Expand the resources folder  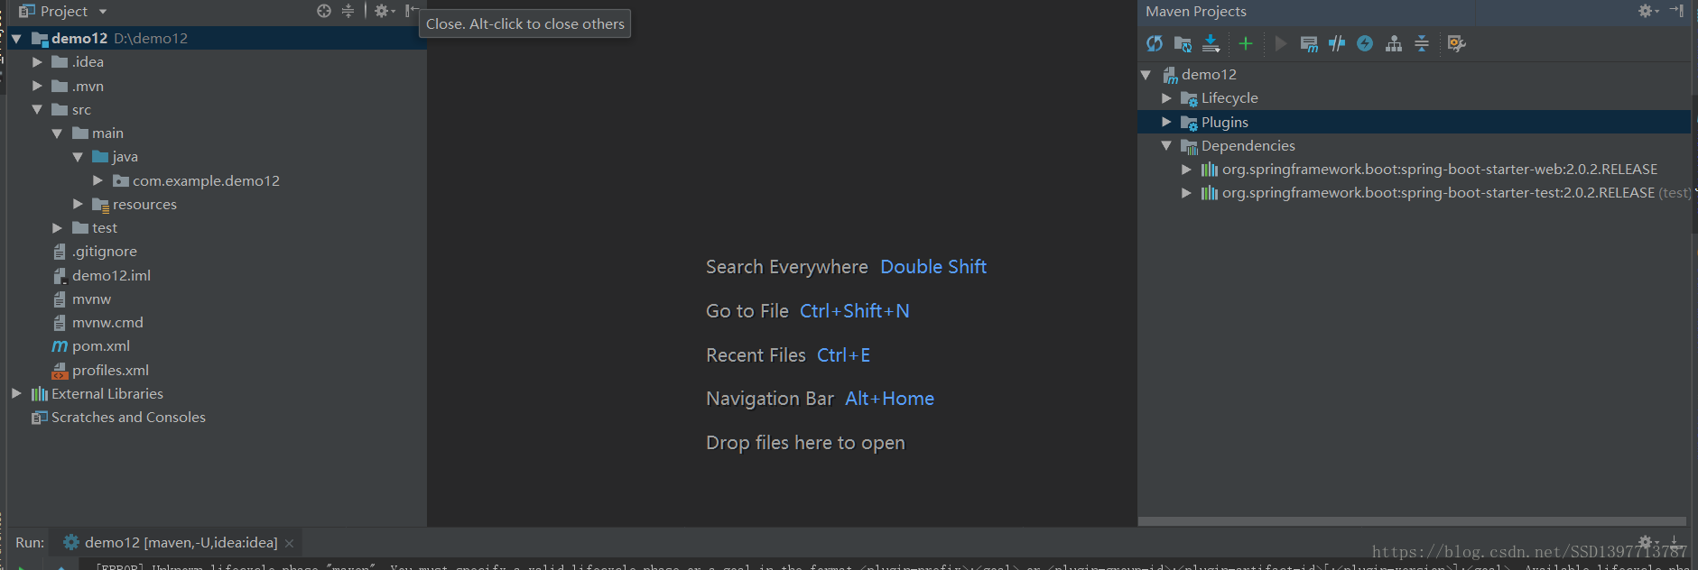[x=78, y=205]
